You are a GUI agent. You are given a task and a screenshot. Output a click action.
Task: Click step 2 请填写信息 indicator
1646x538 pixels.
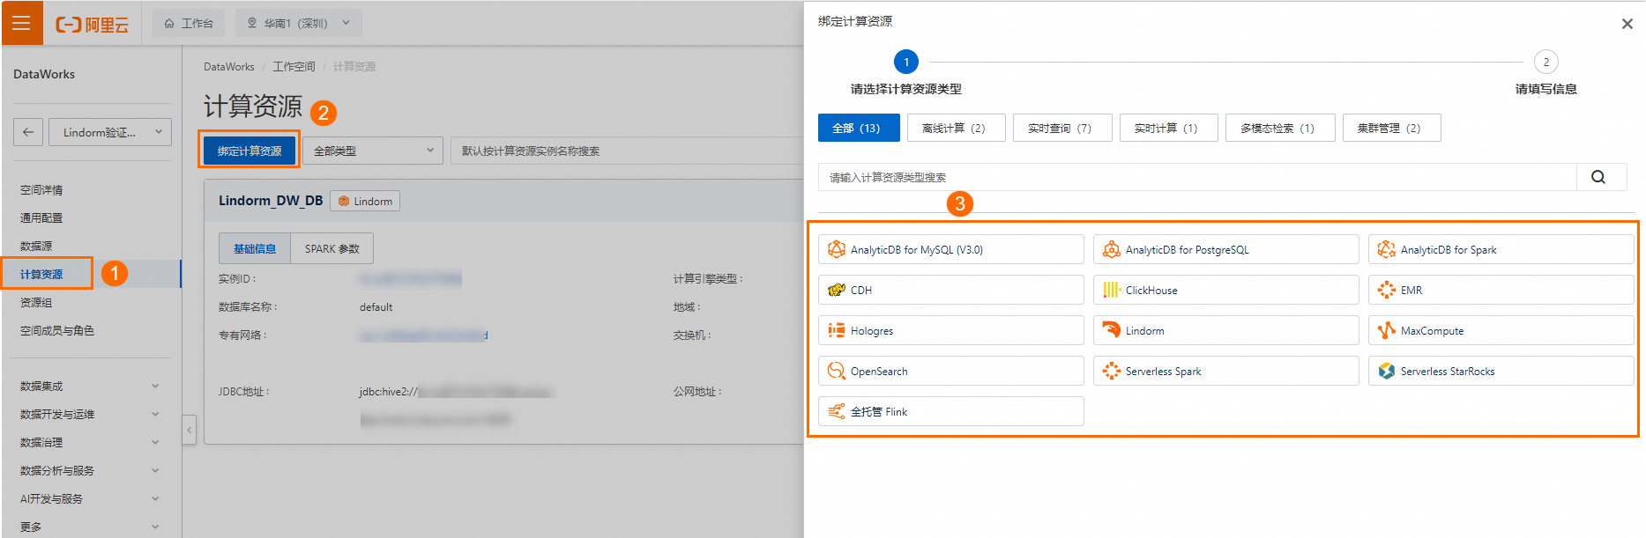pyautogui.click(x=1545, y=62)
